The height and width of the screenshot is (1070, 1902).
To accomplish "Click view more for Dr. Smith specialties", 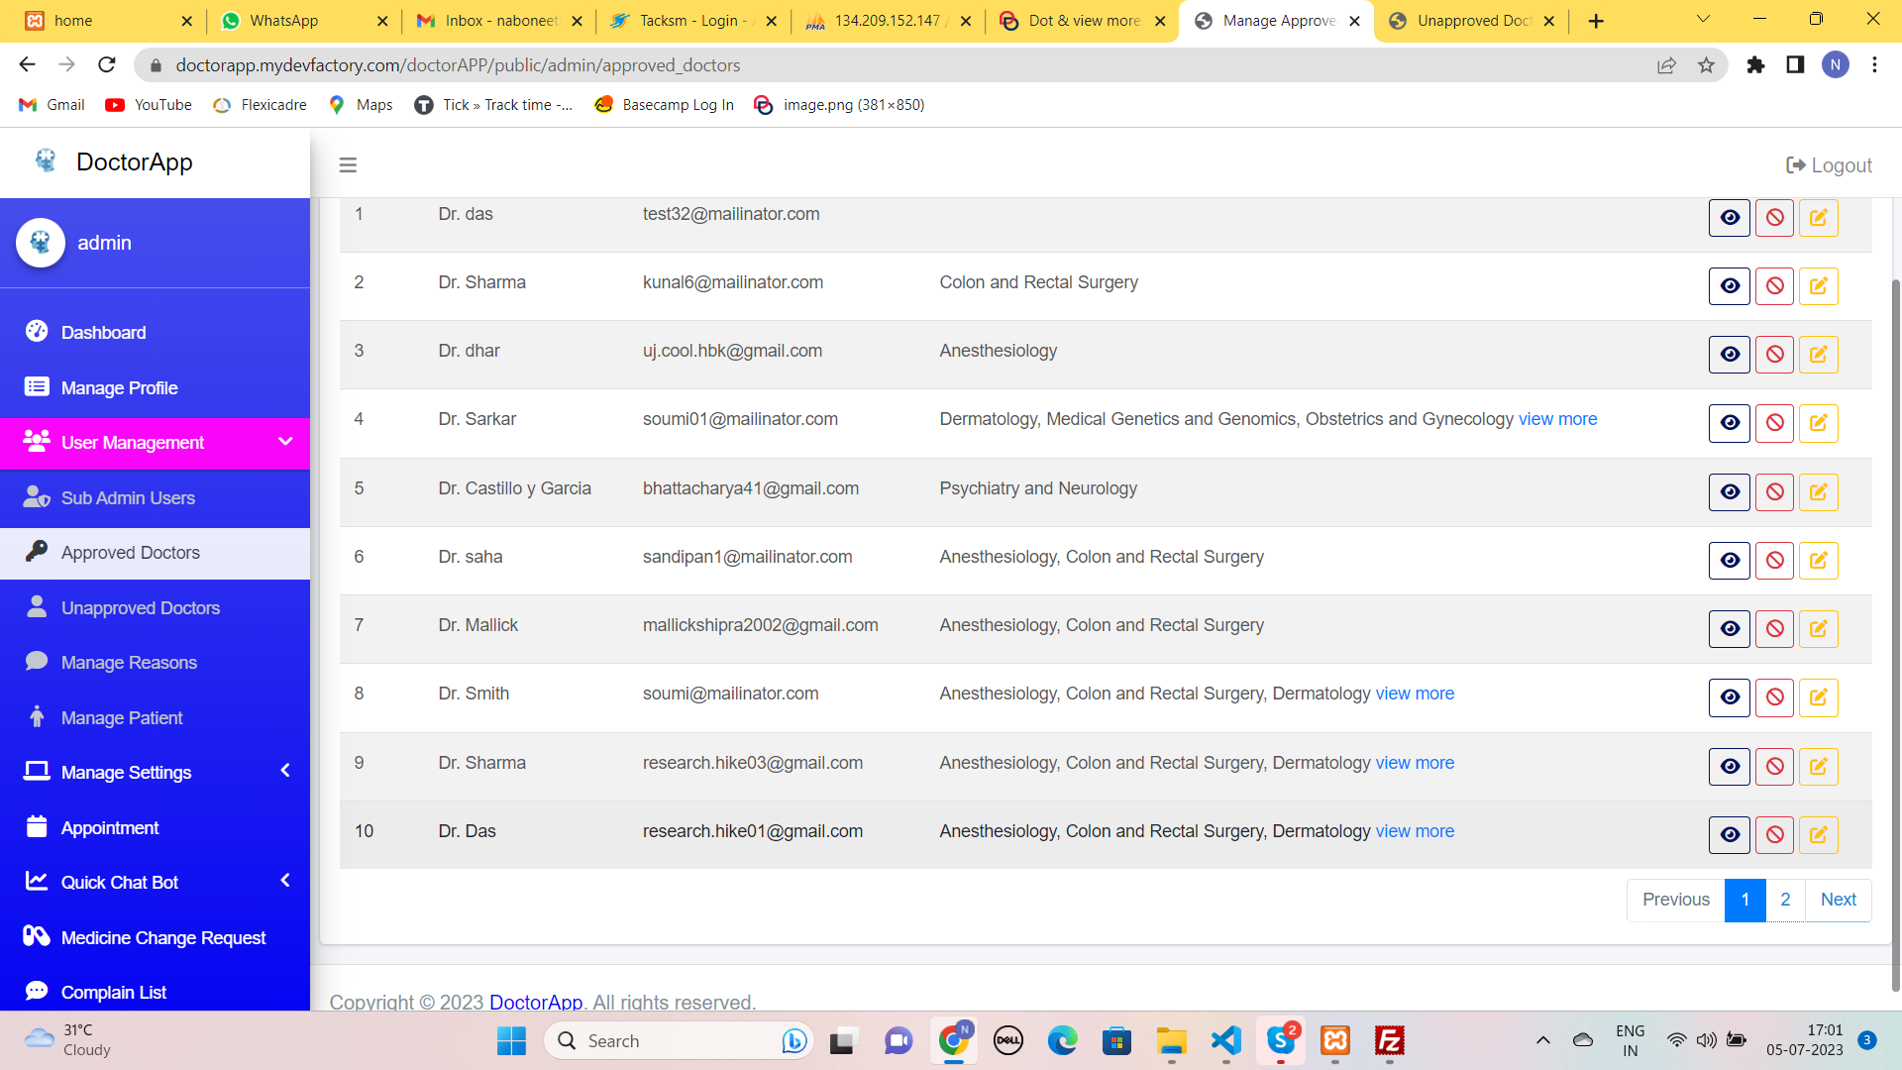I will pyautogui.click(x=1415, y=694).
